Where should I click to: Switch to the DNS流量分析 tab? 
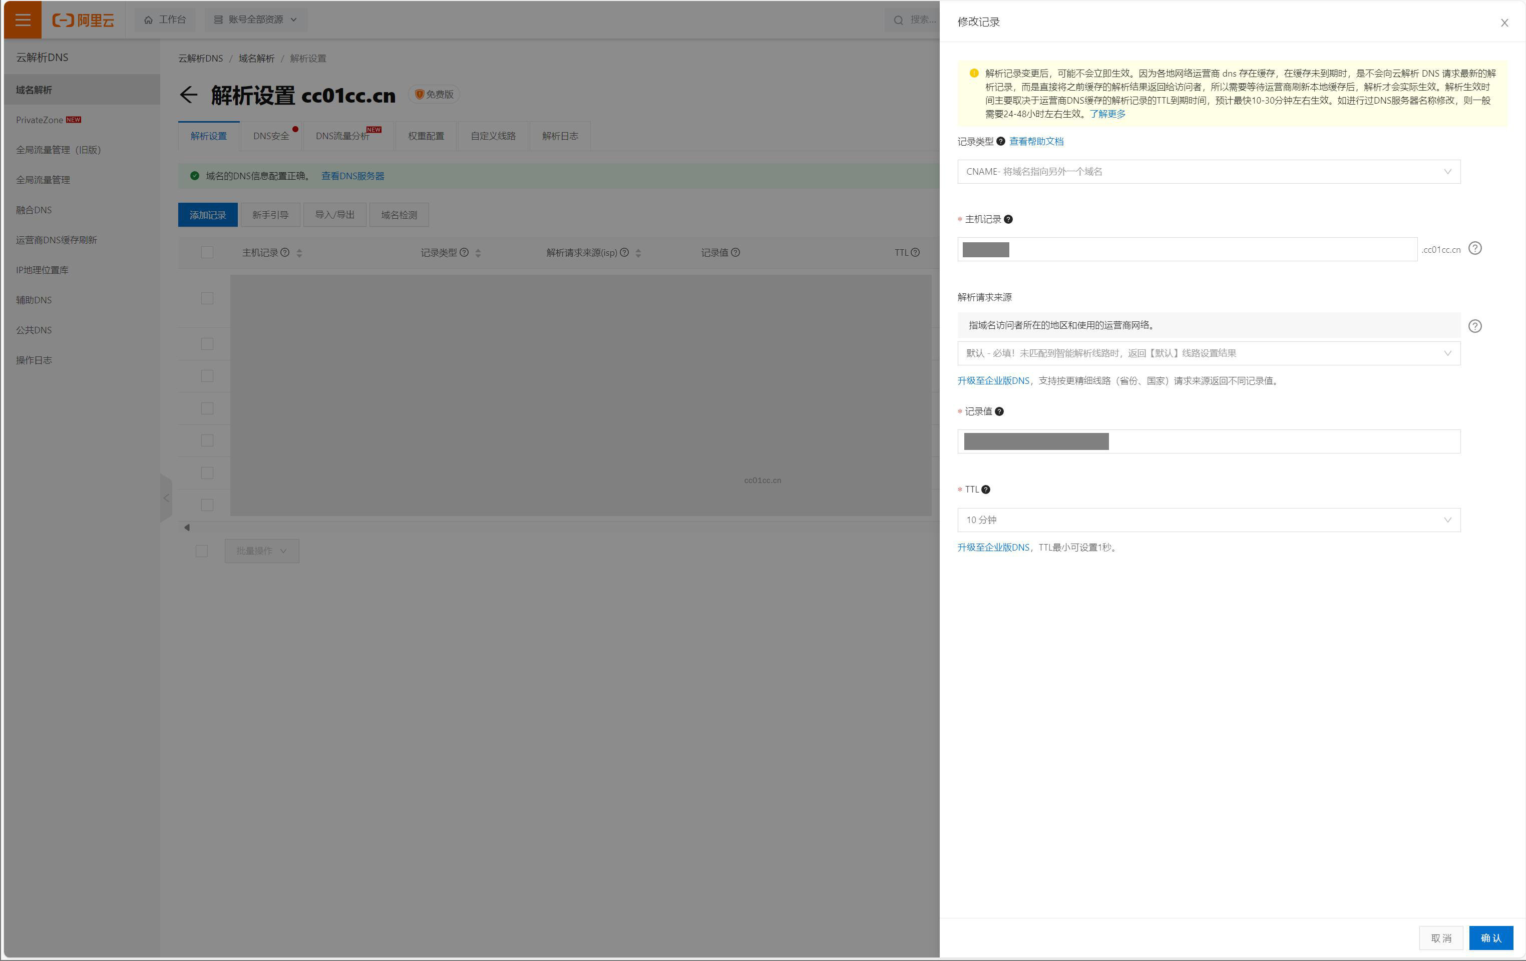(x=348, y=136)
